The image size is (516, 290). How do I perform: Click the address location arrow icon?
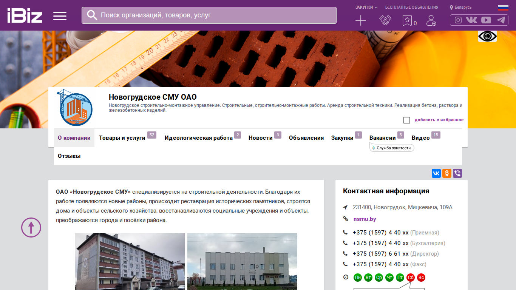point(345,207)
